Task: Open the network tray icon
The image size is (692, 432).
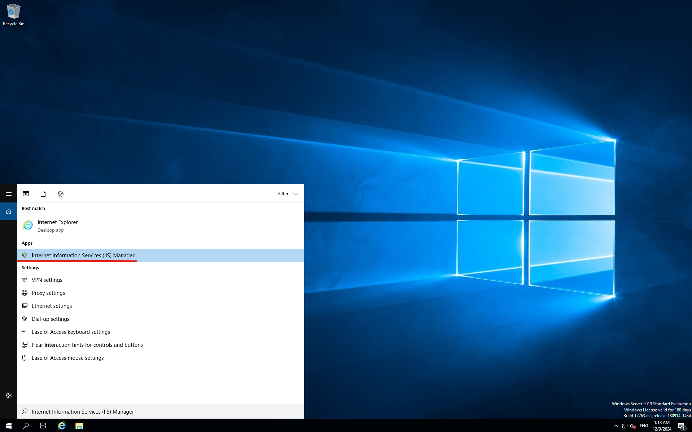Action: point(624,426)
